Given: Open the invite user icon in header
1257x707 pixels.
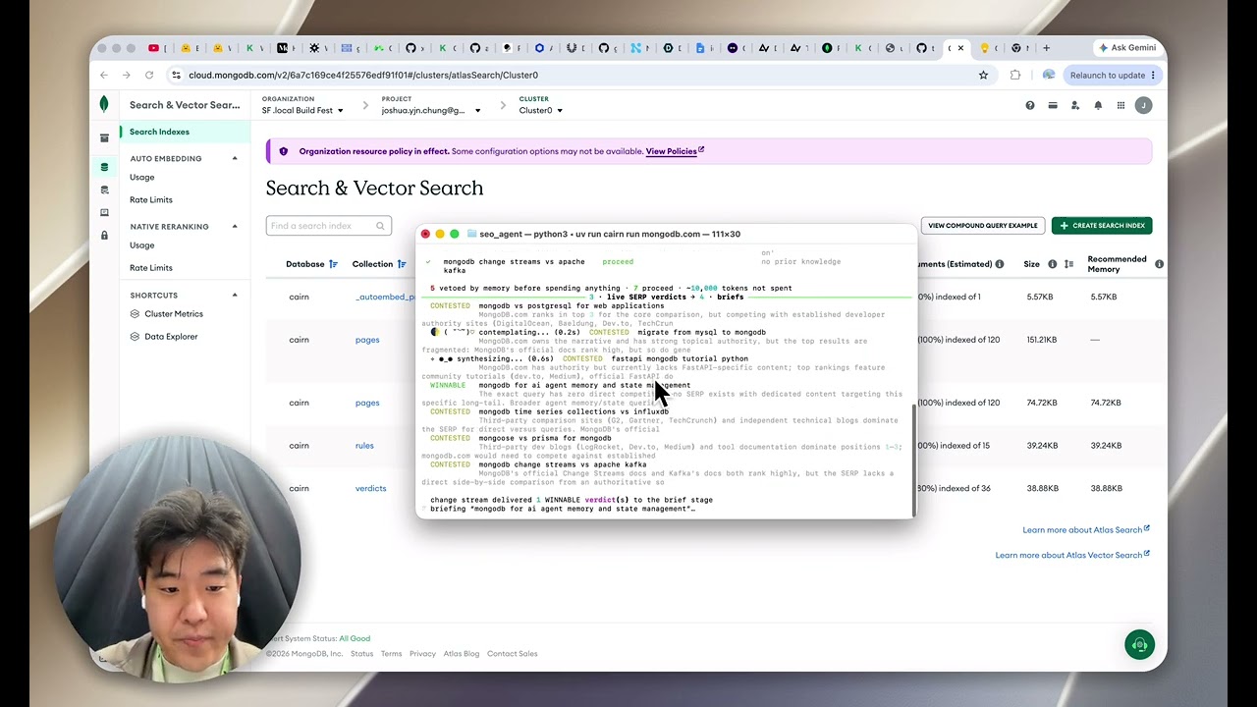Looking at the screenshot, I should (x=1075, y=105).
